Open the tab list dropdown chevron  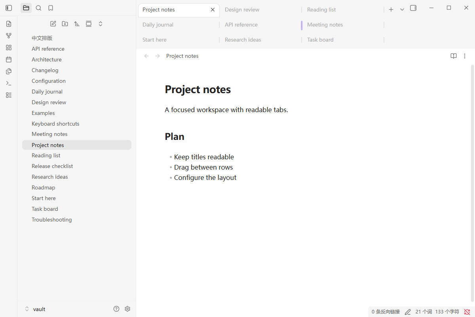pos(402,10)
